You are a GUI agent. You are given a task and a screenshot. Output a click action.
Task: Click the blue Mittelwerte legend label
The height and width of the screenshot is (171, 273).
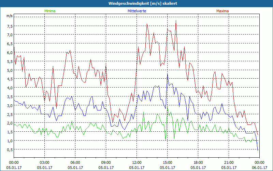[x=137, y=11]
